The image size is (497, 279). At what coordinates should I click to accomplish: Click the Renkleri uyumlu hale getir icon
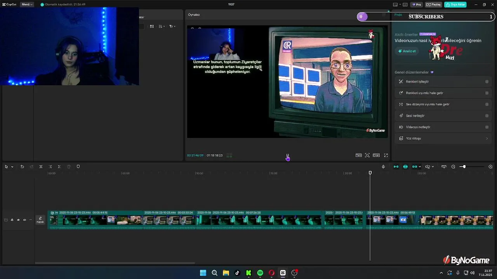click(x=401, y=93)
